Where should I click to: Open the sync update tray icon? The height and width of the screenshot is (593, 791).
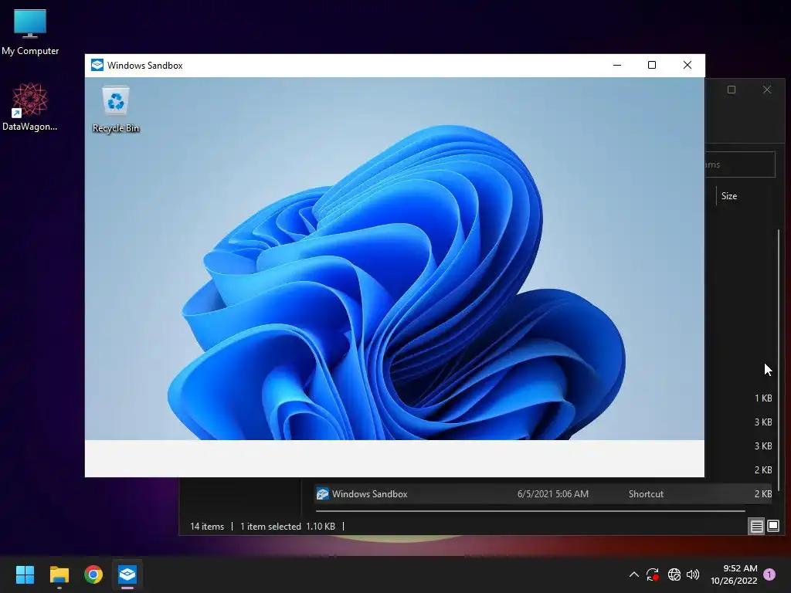pos(653,574)
